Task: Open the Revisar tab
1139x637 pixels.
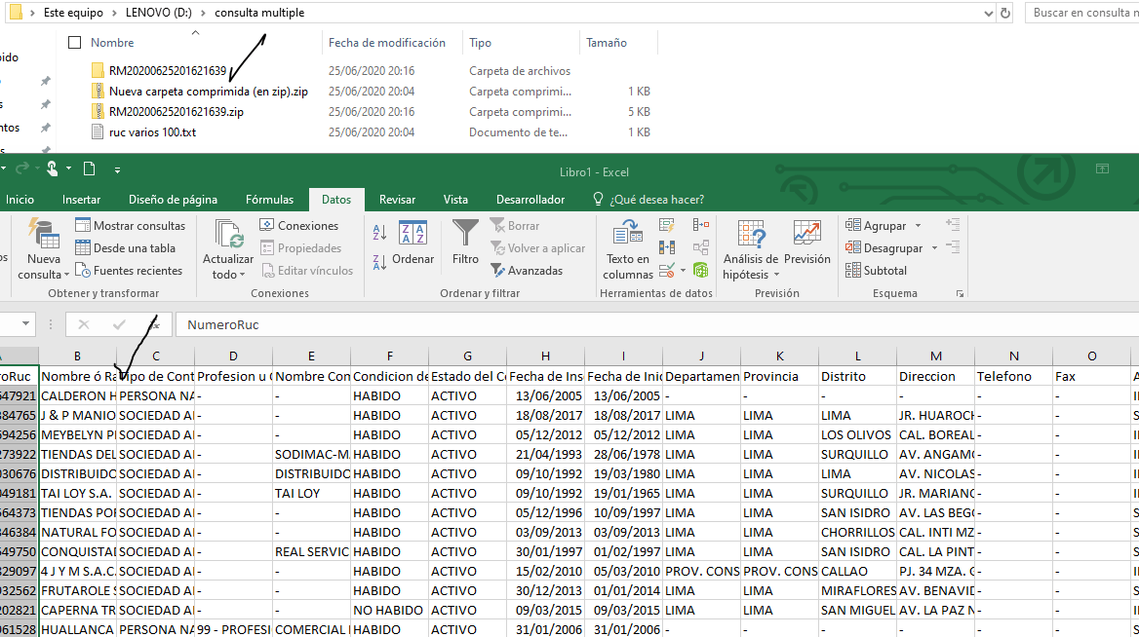Action: pos(397,200)
